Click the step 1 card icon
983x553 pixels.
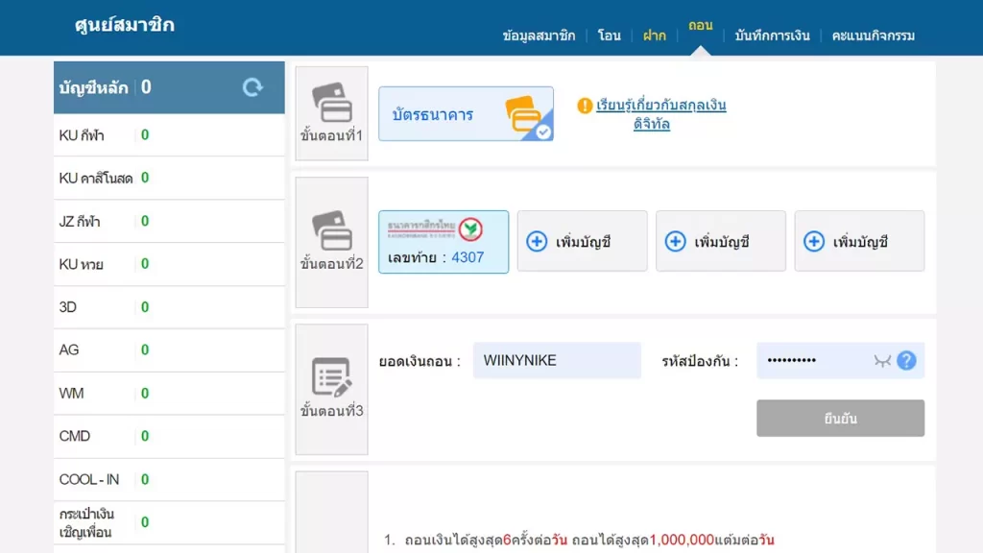(x=331, y=103)
